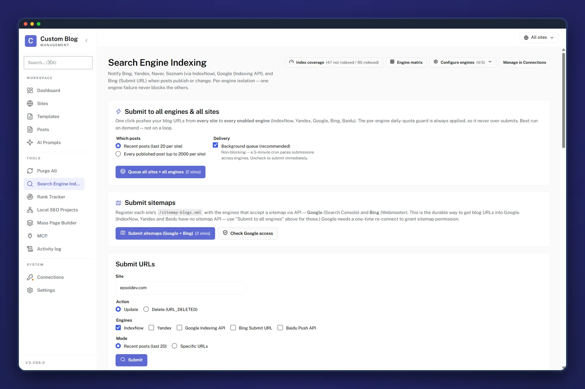Click the Templates file icon

(x=30, y=116)
